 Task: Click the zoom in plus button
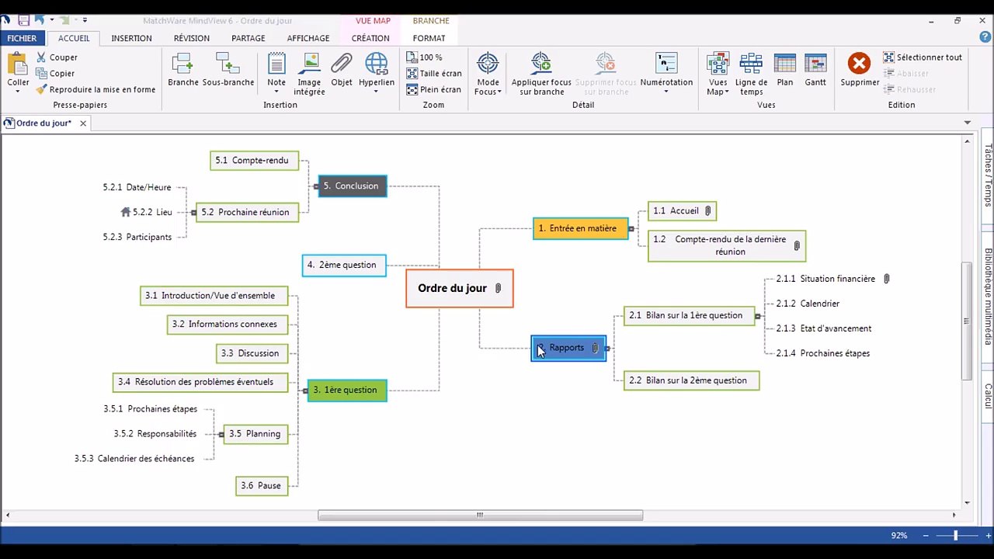click(988, 536)
